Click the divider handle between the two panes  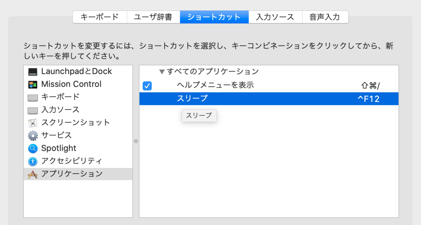click(135, 141)
